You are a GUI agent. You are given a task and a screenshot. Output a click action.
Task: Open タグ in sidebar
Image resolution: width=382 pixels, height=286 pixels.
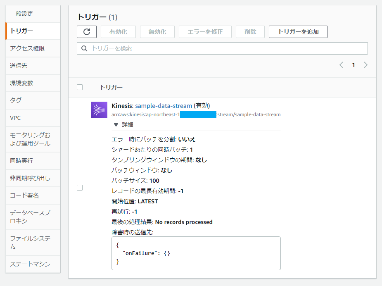pyautogui.click(x=33, y=100)
